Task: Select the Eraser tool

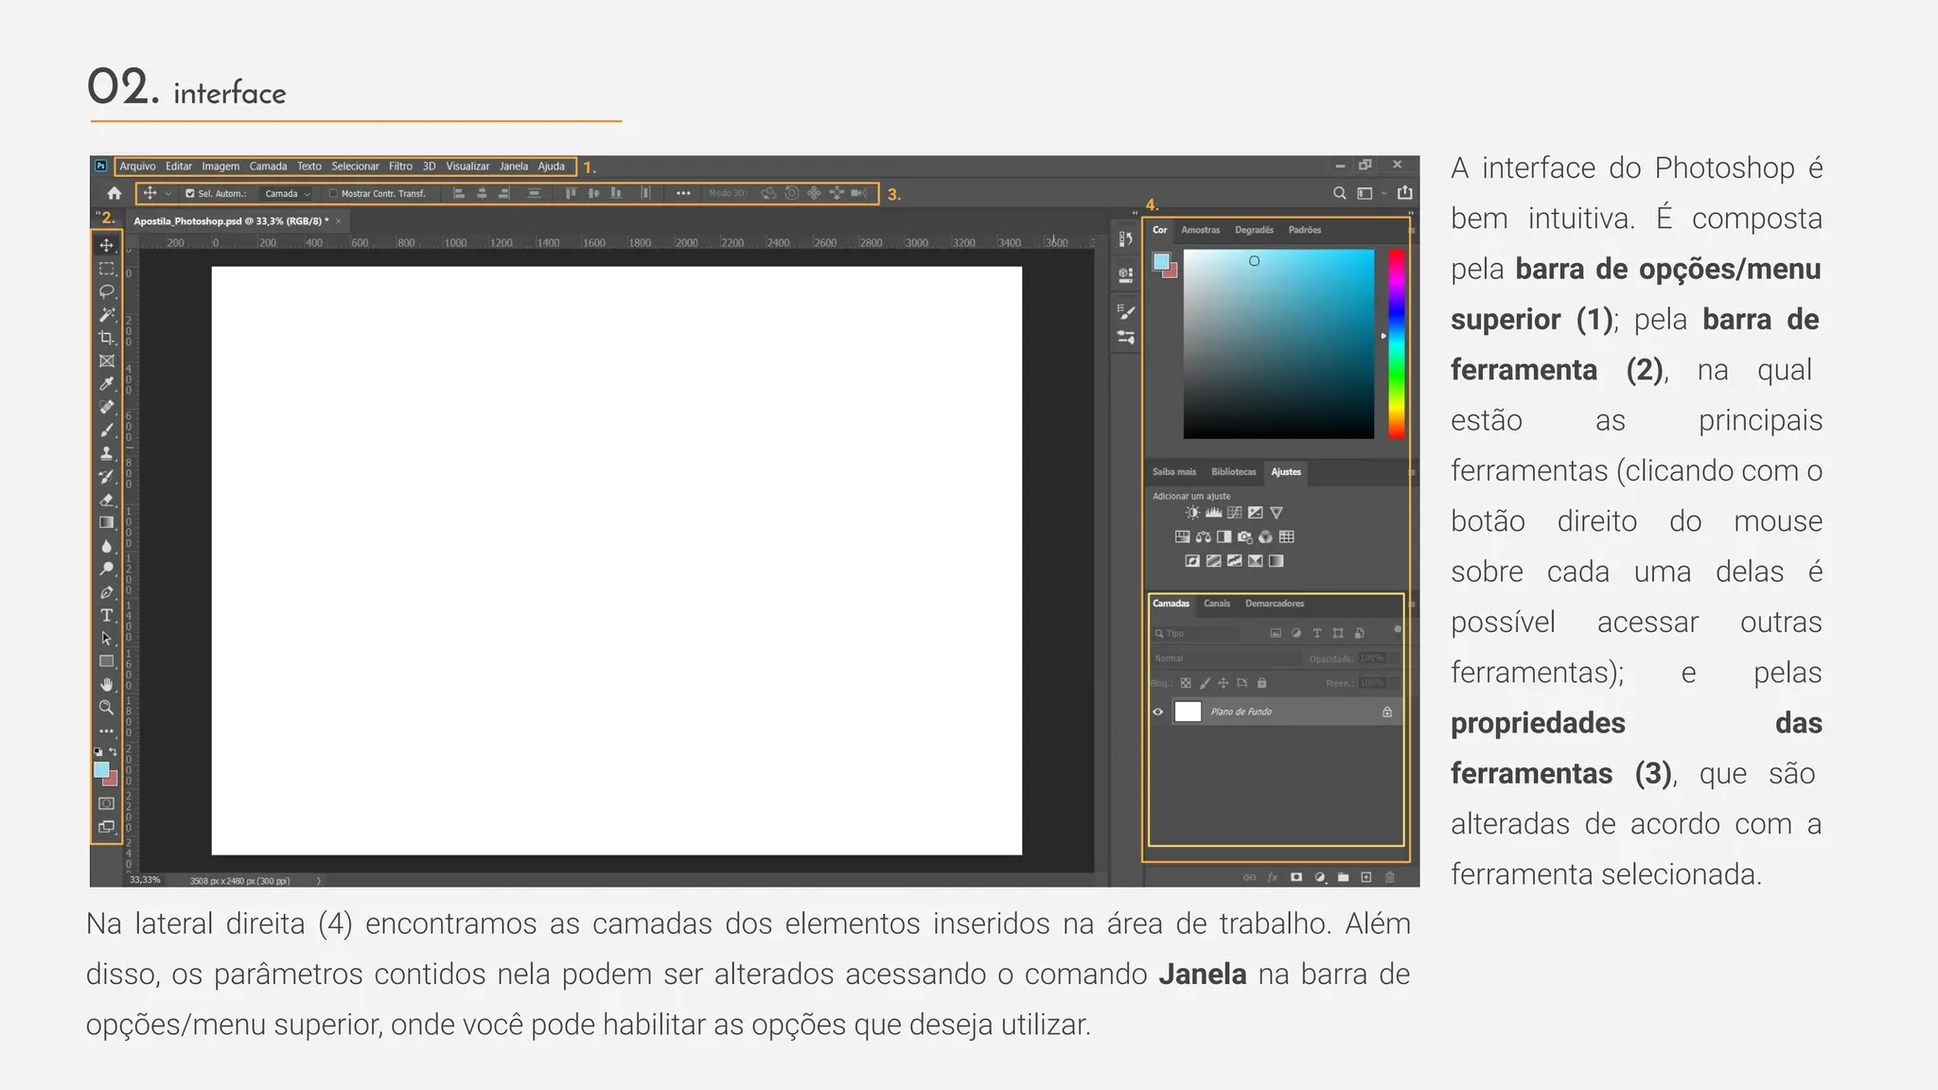Action: point(107,500)
